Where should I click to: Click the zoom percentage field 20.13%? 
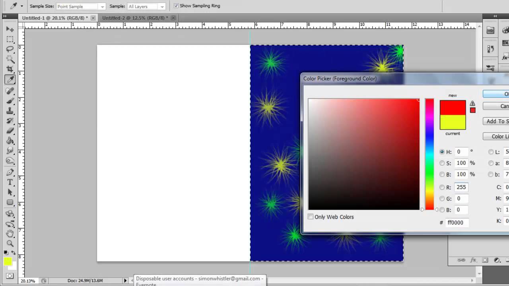click(x=28, y=280)
